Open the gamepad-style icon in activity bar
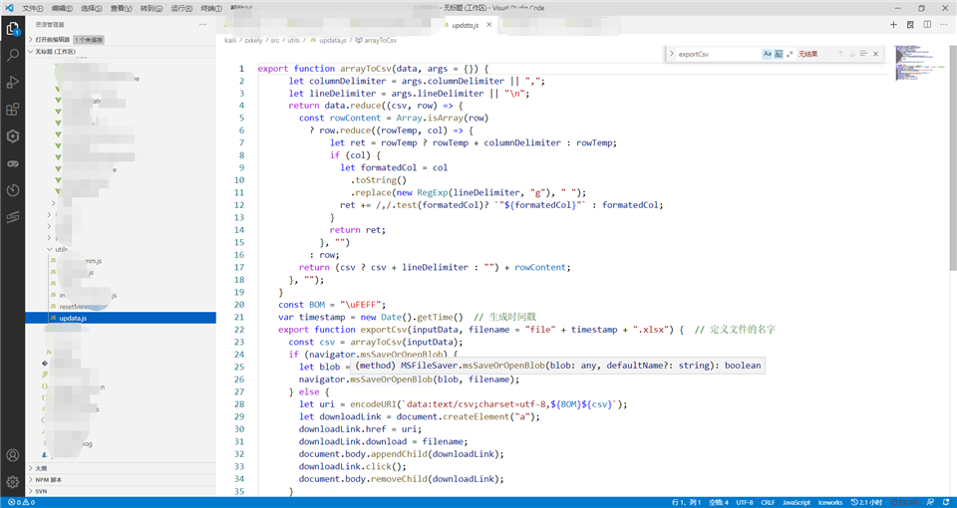 [12, 163]
